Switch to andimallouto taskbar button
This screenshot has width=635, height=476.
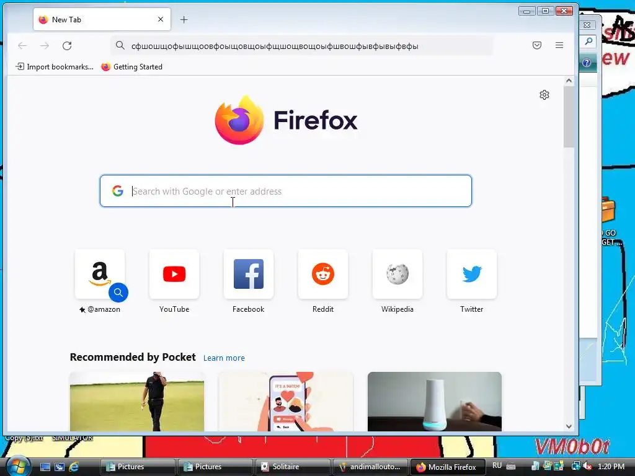[x=370, y=467]
